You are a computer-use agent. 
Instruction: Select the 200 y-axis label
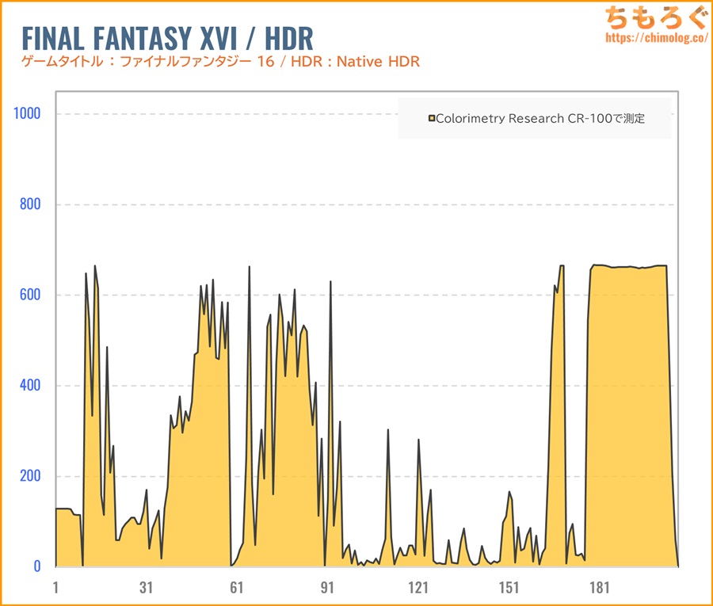click(30, 476)
